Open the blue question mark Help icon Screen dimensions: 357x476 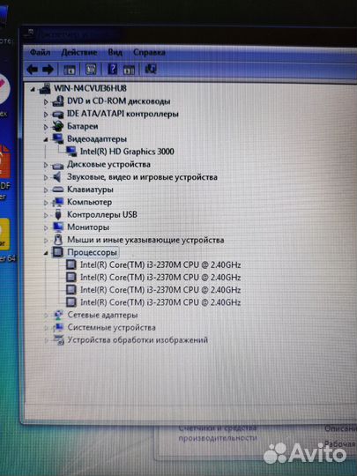click(x=112, y=70)
